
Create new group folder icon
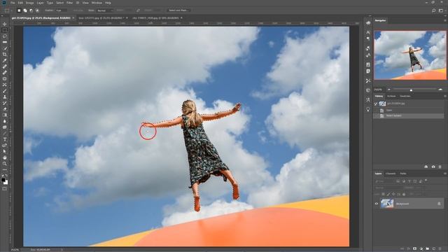[428, 249]
